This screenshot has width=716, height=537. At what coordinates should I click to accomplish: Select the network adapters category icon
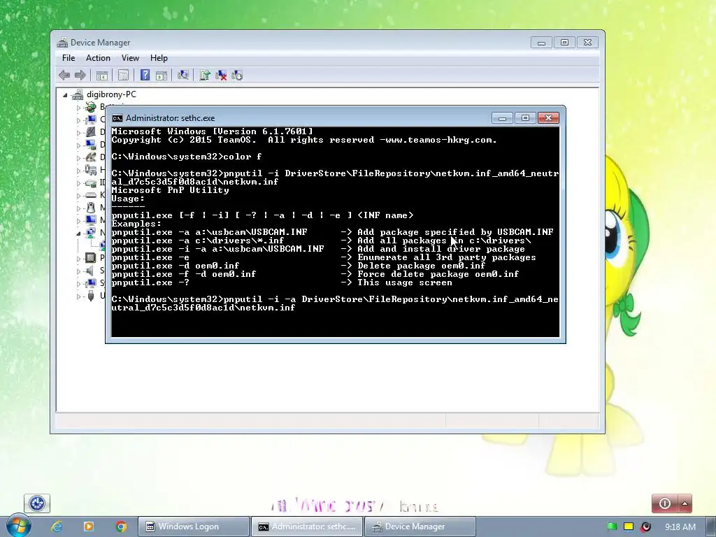91,233
